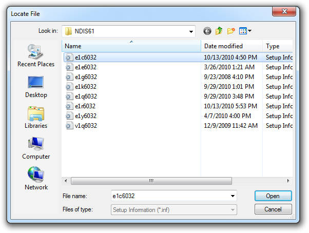Click the e1r6032 file icon
The width and height of the screenshot is (309, 233).
pos(69,106)
